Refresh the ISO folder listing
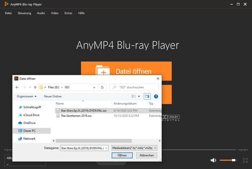The image size is (252, 169). coord(102,87)
